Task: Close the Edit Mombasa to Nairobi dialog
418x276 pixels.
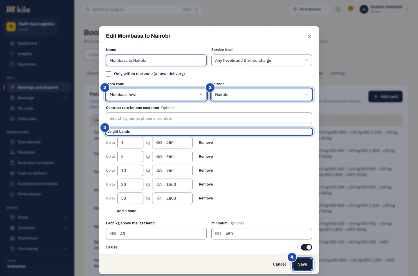Action: click(x=310, y=37)
